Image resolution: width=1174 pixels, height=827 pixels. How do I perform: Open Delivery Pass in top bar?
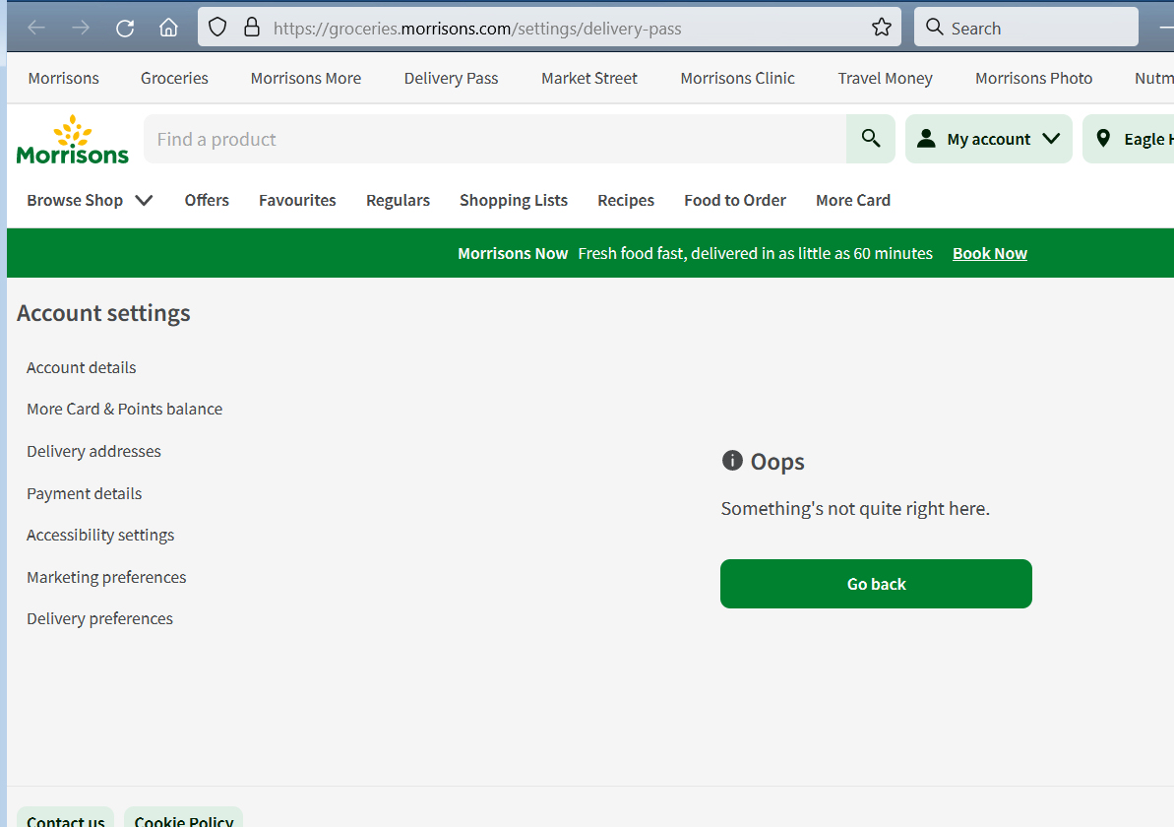point(451,78)
